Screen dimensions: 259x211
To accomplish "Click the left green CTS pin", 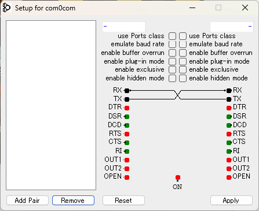I will (127, 143).
